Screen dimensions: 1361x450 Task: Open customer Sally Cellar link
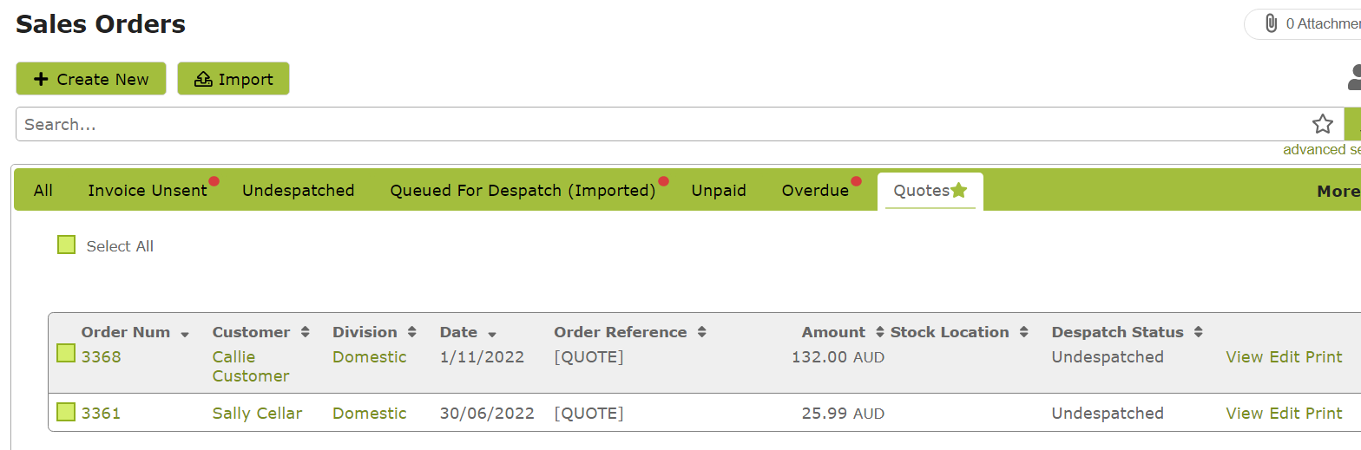(x=257, y=414)
